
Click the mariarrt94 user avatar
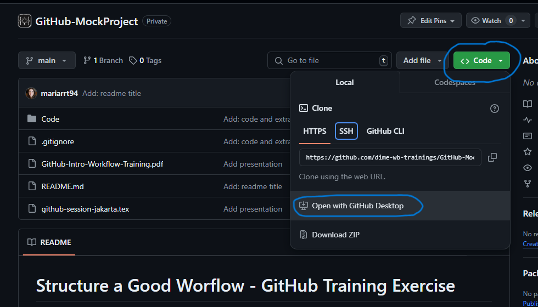31,93
